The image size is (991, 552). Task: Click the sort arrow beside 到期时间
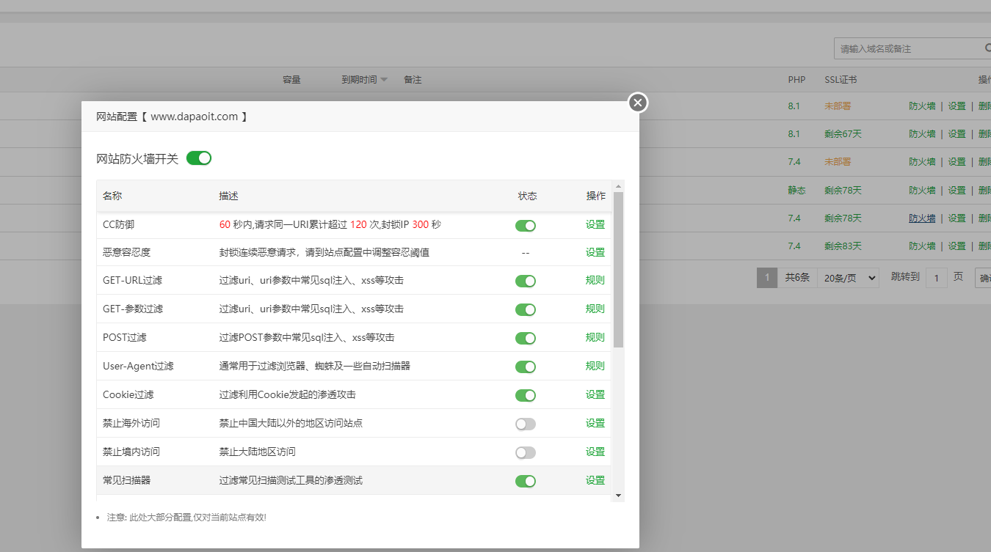[384, 80]
